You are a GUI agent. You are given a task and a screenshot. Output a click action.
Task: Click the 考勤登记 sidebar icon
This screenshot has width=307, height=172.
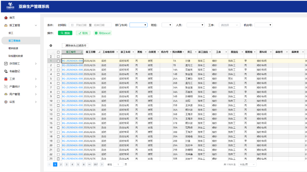click(x=6, y=71)
